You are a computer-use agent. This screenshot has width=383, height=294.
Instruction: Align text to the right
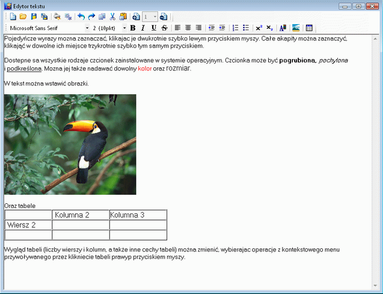pos(198,28)
